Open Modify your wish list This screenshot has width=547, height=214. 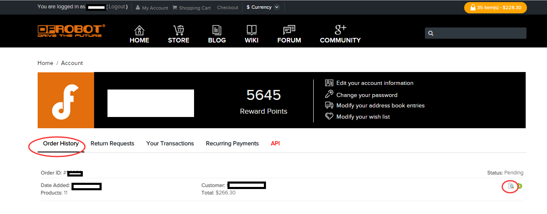(358, 117)
